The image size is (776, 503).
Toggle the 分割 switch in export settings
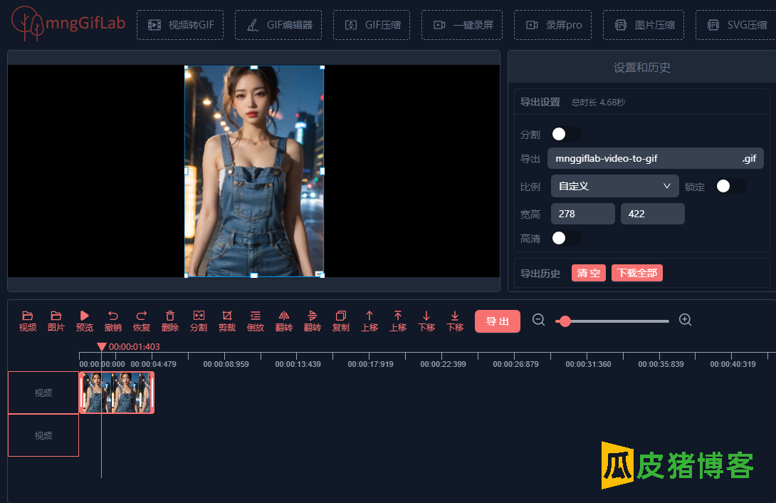[567, 134]
